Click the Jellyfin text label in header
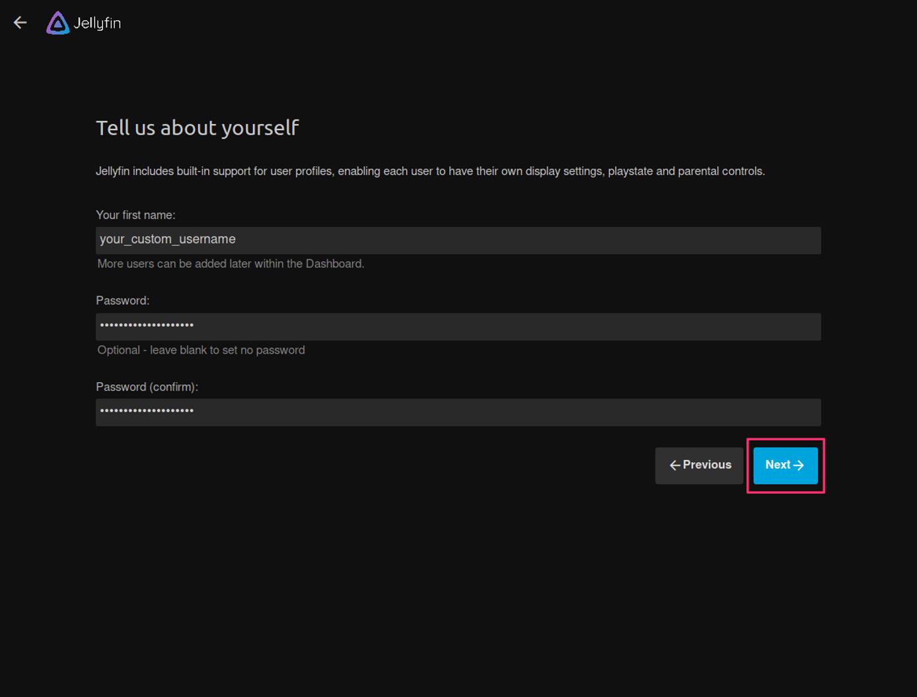 click(x=96, y=22)
